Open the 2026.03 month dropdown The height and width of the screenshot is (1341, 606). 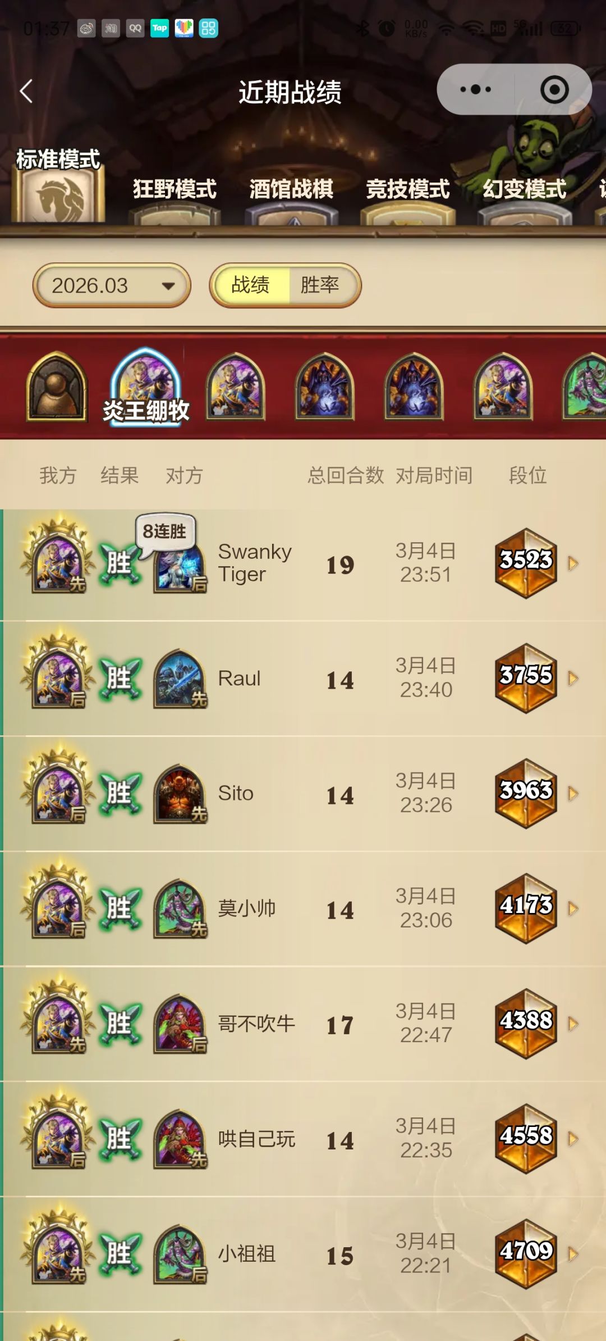coord(112,285)
